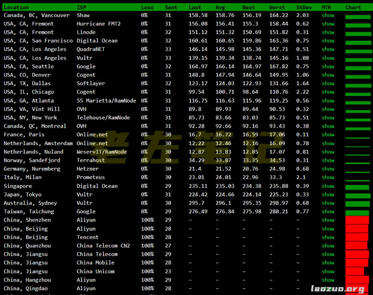373x295 pixels.
Task: Open MTR show link for Fremont Linode row
Action: tap(328, 33)
